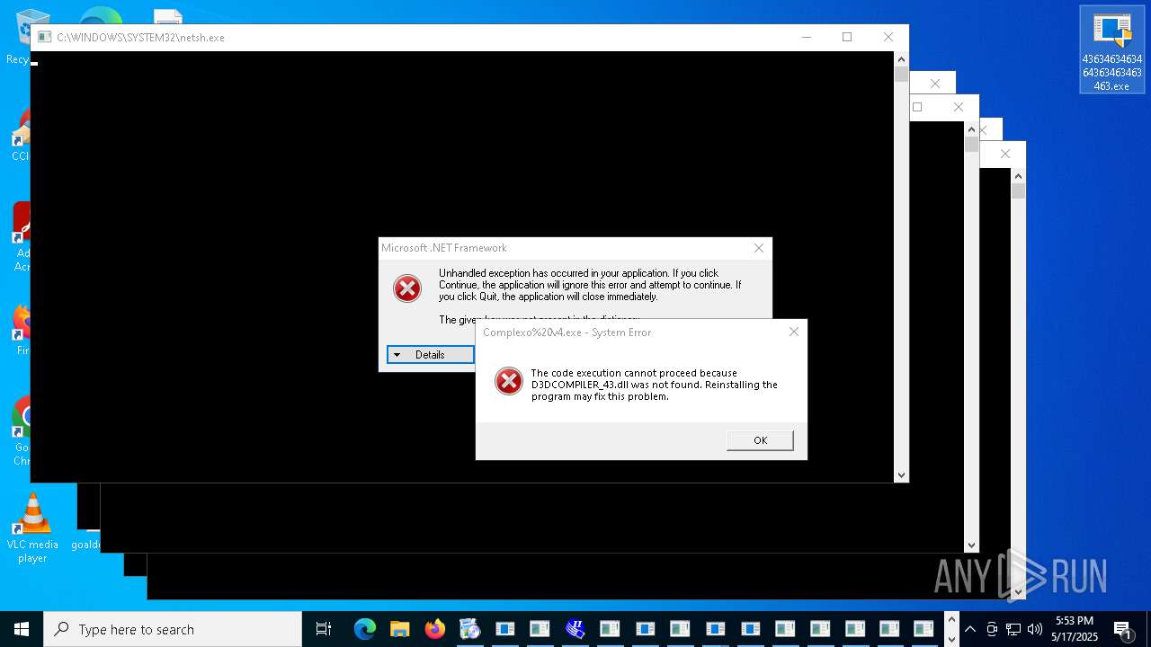1151x647 pixels.
Task: Open the clock showing 5:53 PM
Action: coord(1075,629)
